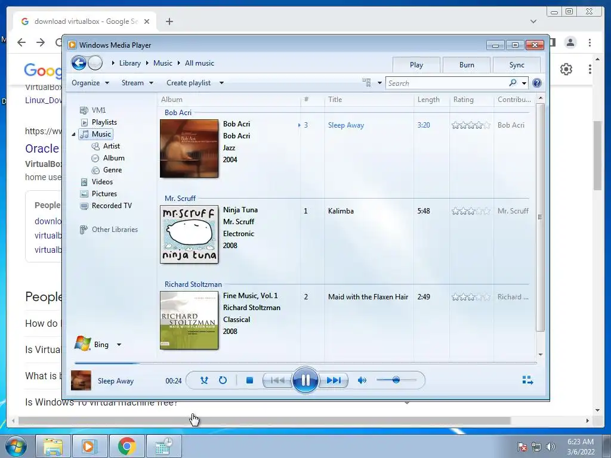Open the Stream menu
611x458 pixels.
tap(137, 83)
